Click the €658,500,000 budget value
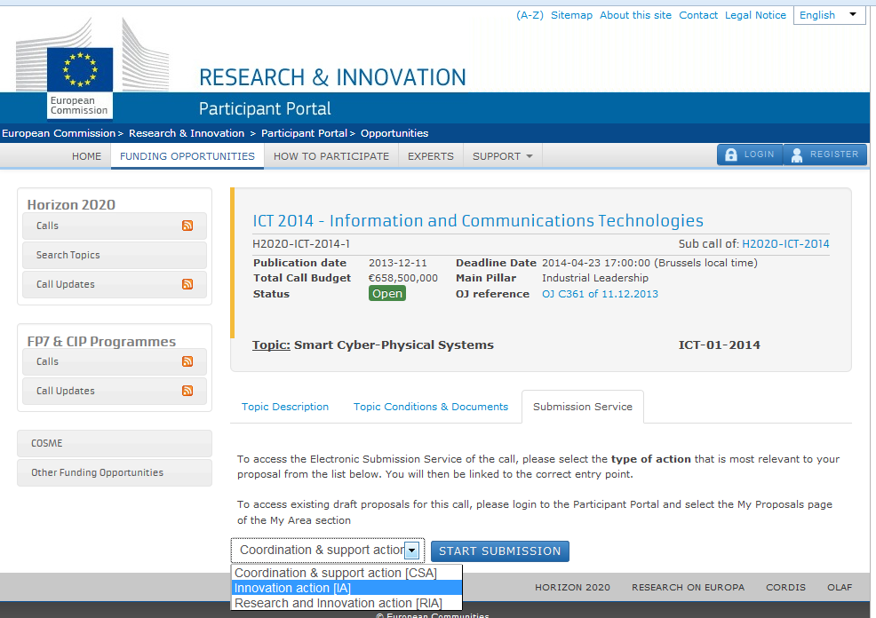Viewport: 876px width, 618px height. [x=403, y=278]
